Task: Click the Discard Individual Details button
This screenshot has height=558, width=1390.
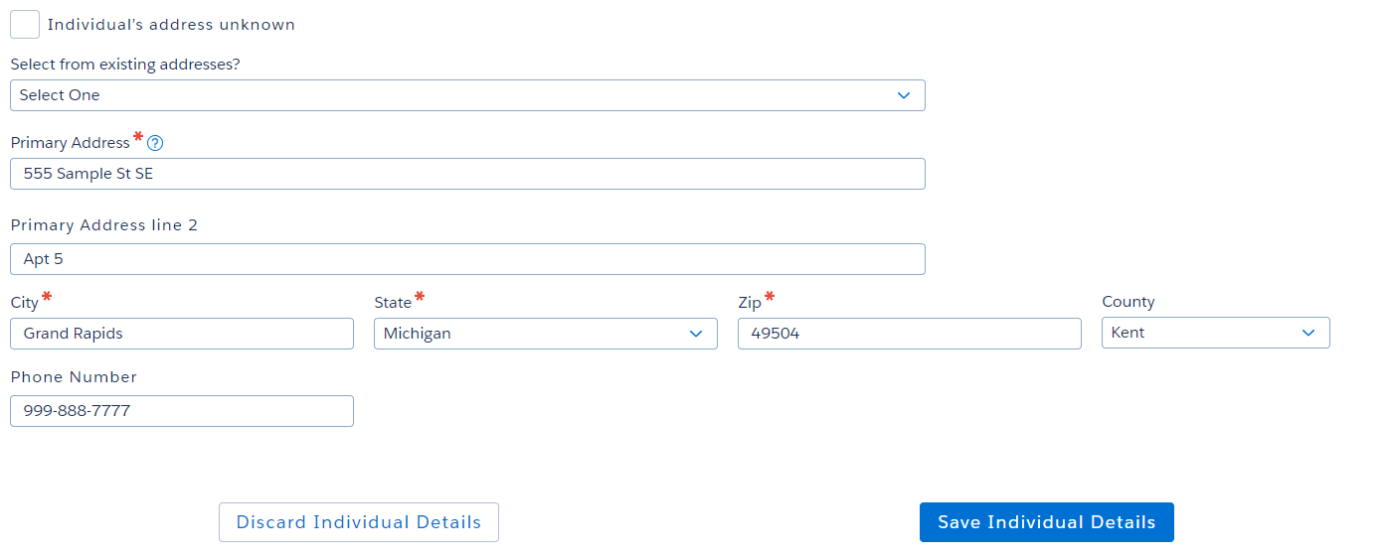Action: [x=358, y=522]
